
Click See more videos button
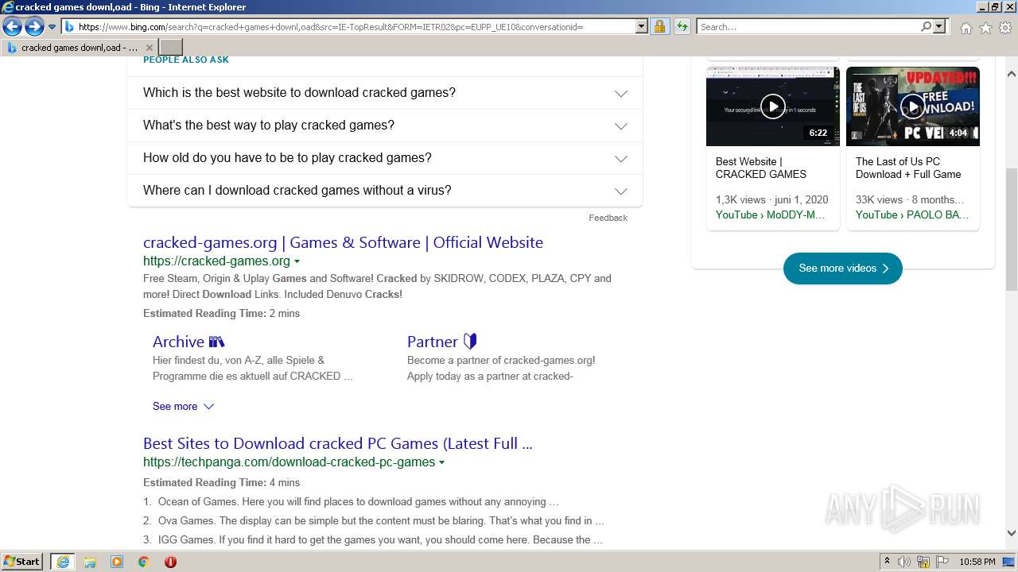coord(843,269)
